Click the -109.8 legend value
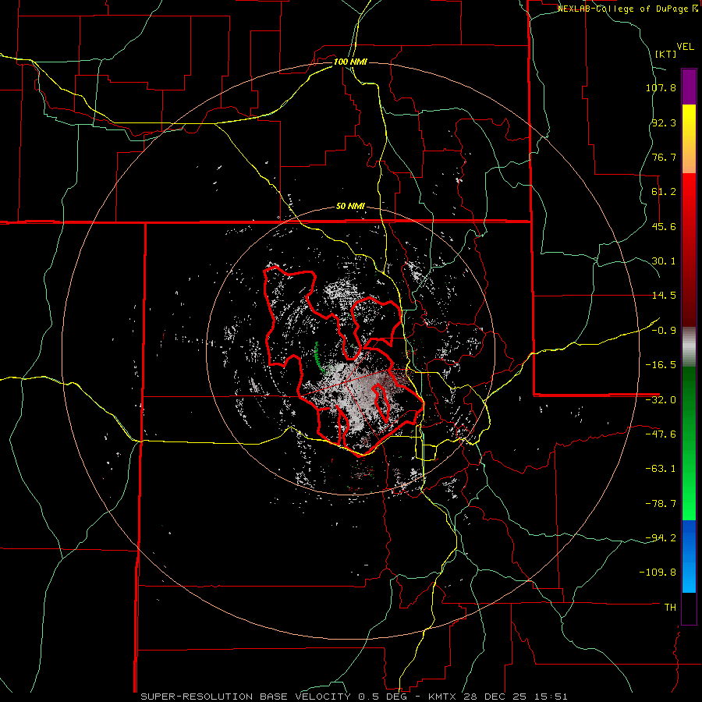 click(x=658, y=573)
